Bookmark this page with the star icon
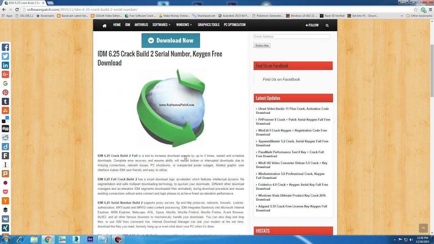The image size is (434, 244). tap(416, 9)
